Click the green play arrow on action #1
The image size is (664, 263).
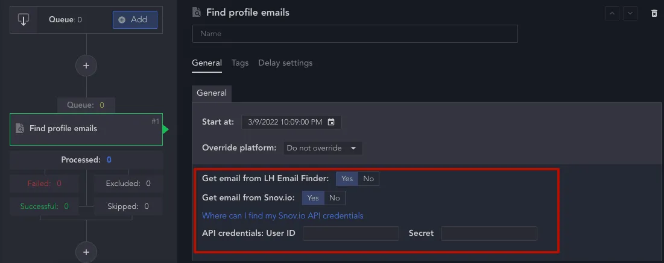(166, 129)
